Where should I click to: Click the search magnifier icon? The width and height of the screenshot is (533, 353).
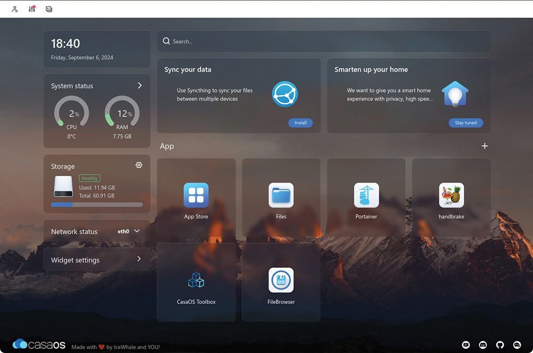tap(166, 41)
